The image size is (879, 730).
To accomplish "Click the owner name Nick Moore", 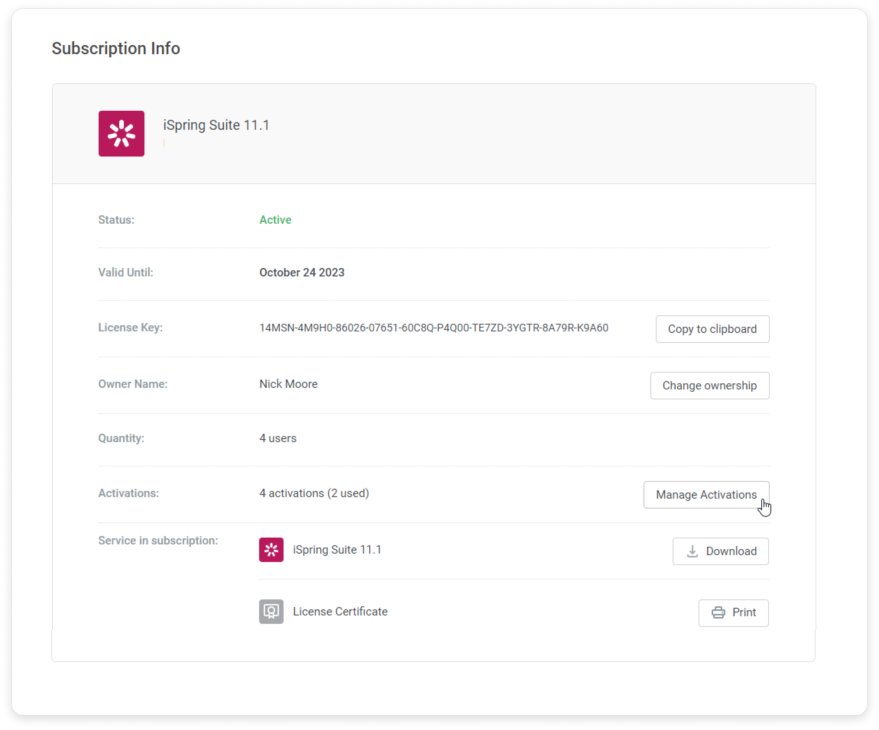I will 288,384.
